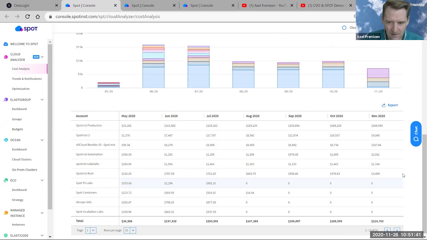Click the Export icon above table
The height and width of the screenshot is (240, 427).
tap(384, 105)
